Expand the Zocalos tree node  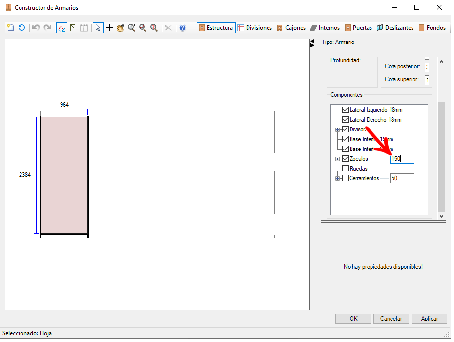click(338, 159)
